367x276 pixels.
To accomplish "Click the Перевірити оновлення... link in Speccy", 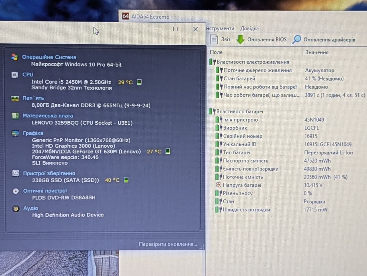I will (x=168, y=244).
